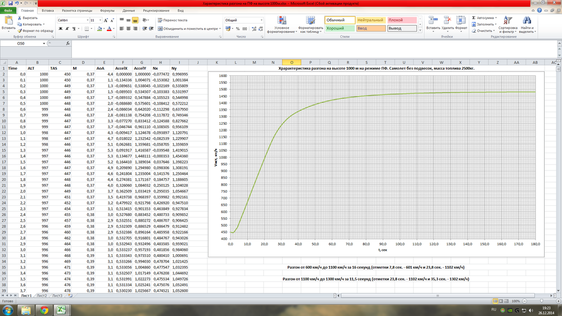Image resolution: width=562 pixels, height=316 pixels.
Task: Click the insert function fx icon
Action: [x=69, y=43]
